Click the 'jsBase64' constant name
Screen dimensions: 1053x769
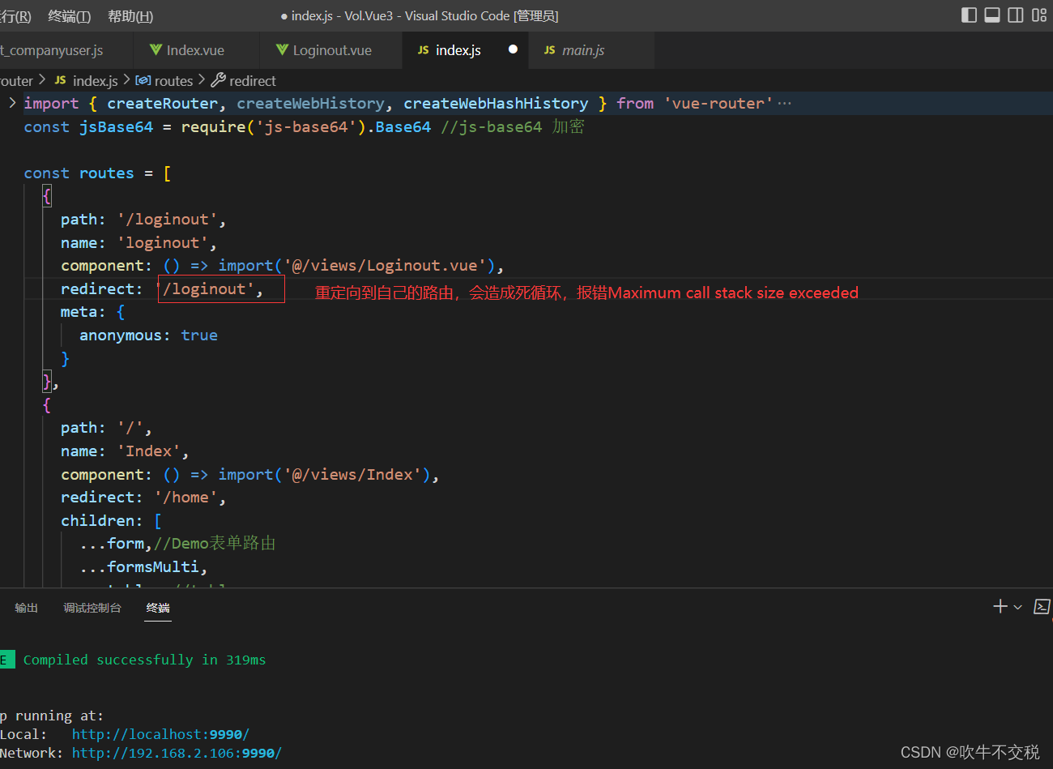(x=116, y=127)
